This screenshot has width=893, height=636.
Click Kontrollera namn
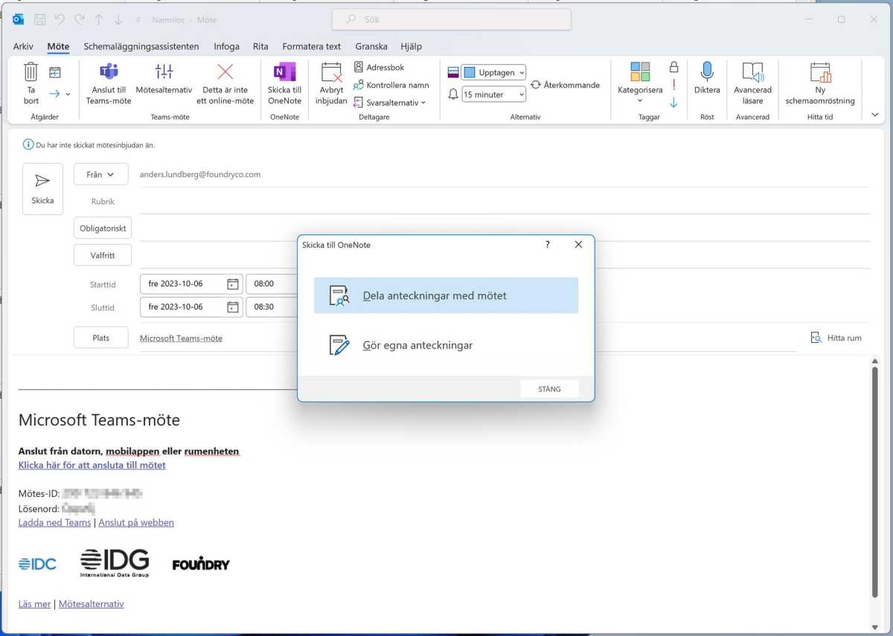[x=391, y=85]
